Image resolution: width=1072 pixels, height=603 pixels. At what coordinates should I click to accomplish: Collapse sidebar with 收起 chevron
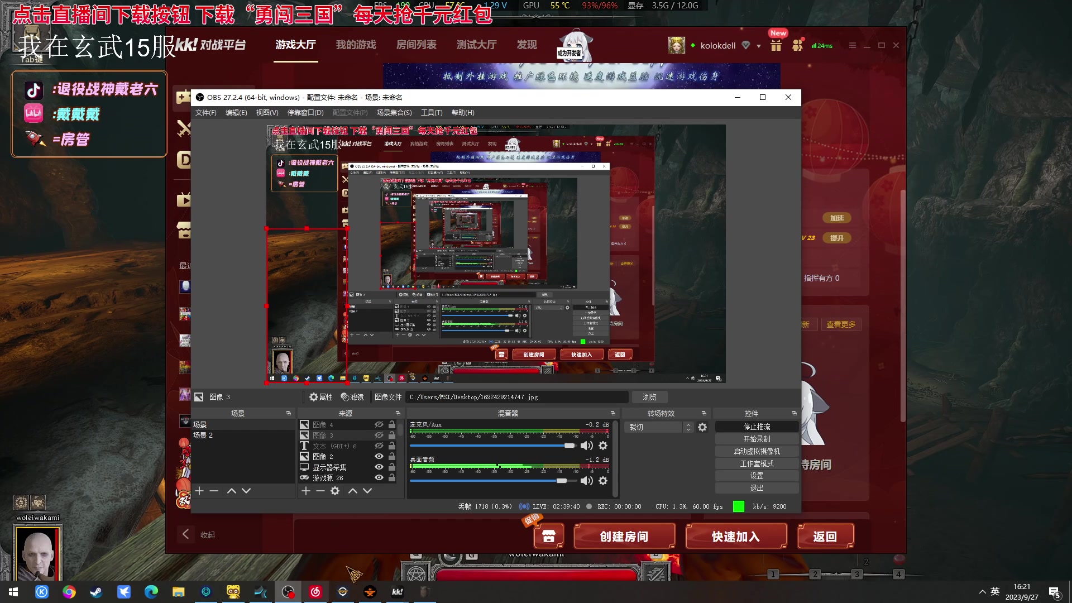pos(186,534)
